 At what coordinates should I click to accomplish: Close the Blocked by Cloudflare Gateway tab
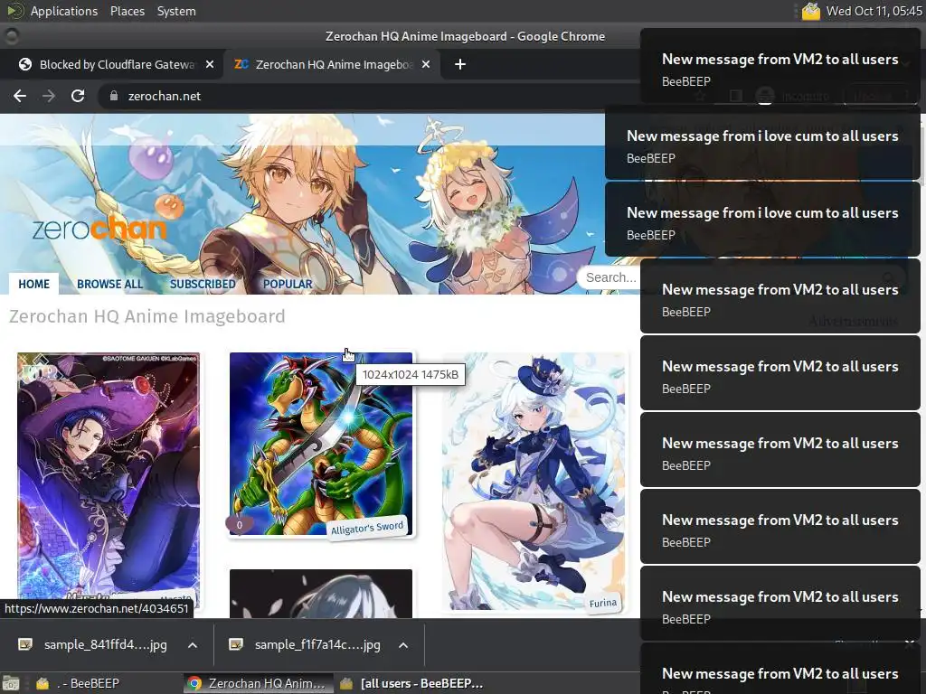(x=210, y=64)
